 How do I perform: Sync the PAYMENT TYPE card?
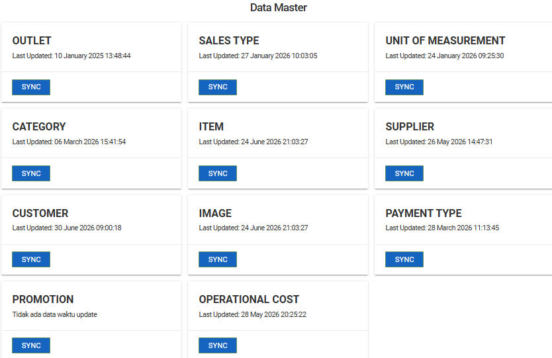(x=404, y=259)
